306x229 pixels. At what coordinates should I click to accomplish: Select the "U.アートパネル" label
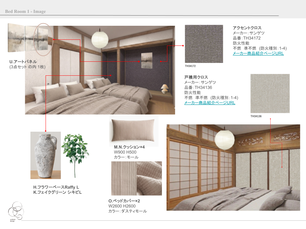click(x=23, y=62)
